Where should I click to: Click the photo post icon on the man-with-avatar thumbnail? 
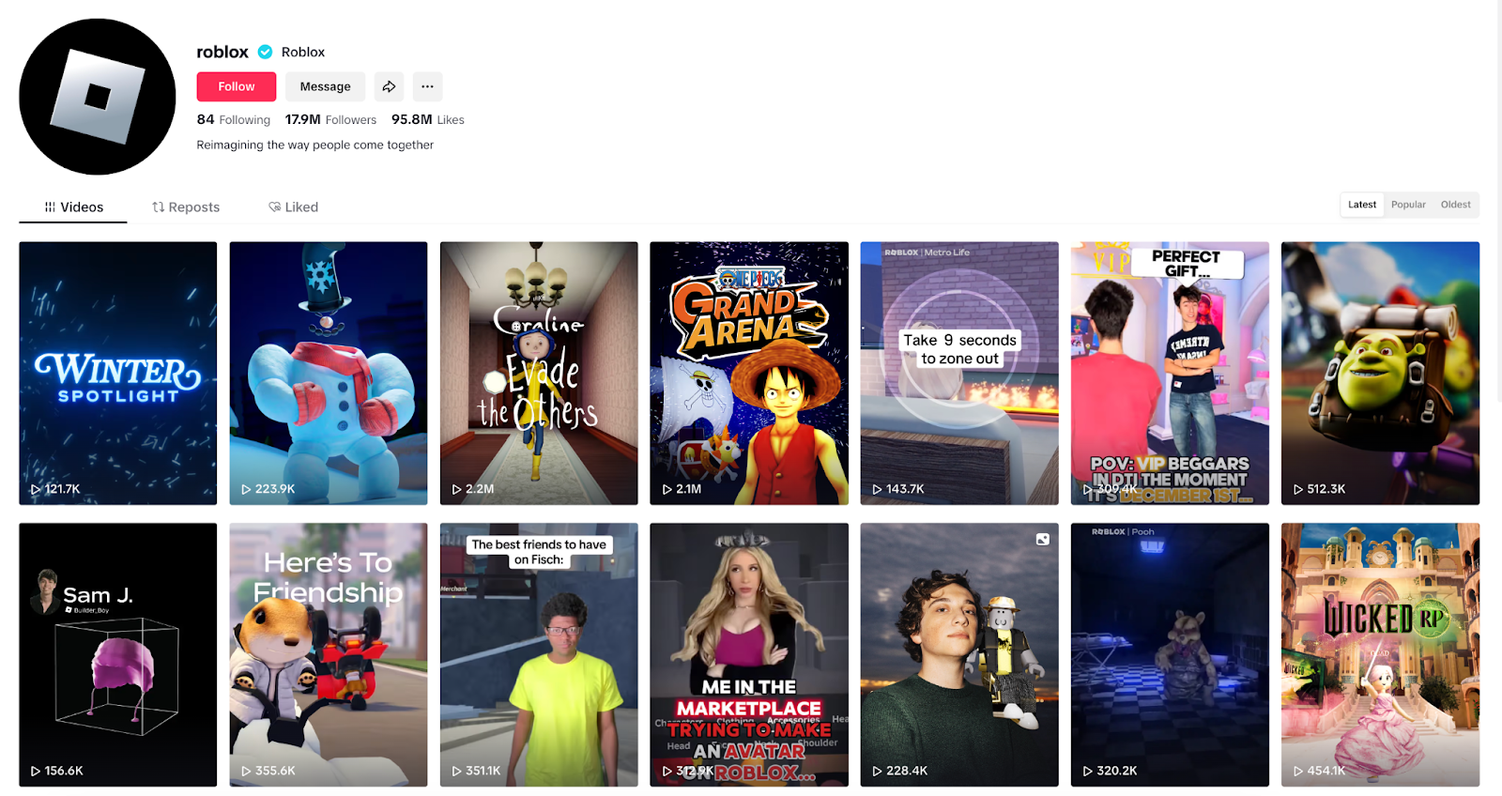1043,539
